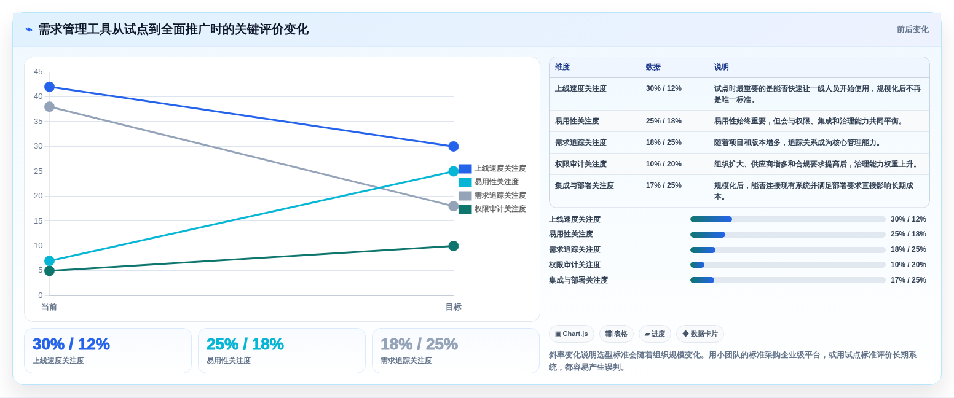
Task: Click the Chart.js tag chip
Action: coord(572,334)
